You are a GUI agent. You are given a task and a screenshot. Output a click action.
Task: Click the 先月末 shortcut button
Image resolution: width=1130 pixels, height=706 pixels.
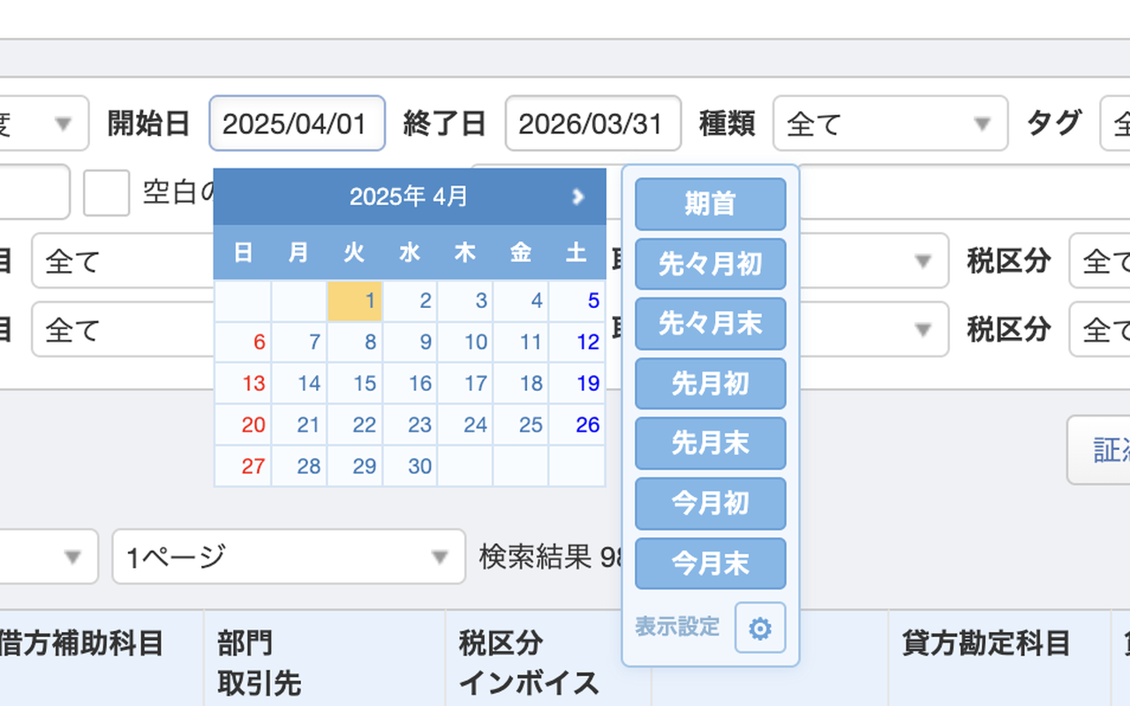pyautogui.click(x=711, y=444)
